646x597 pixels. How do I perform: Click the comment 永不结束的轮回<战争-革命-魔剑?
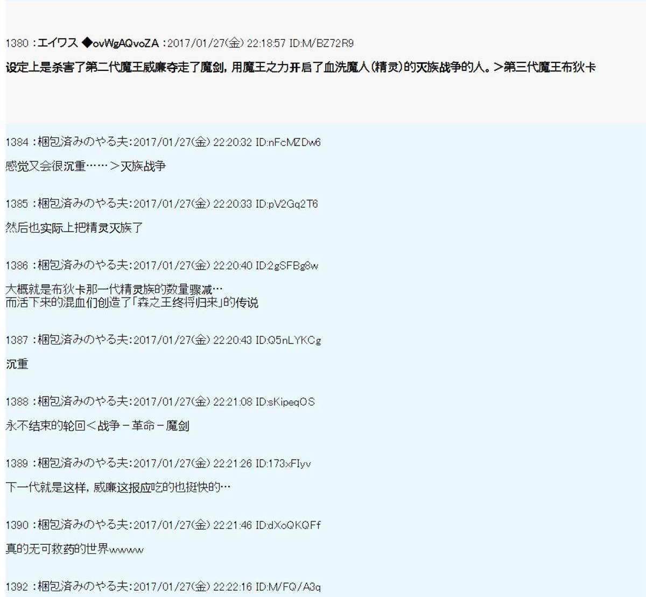[97, 426]
